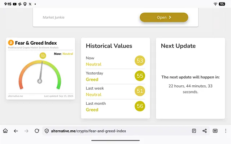231x144 pixels.
Task: Click 'Now: Neutral' label on the gauge card
Action: click(x=64, y=54)
